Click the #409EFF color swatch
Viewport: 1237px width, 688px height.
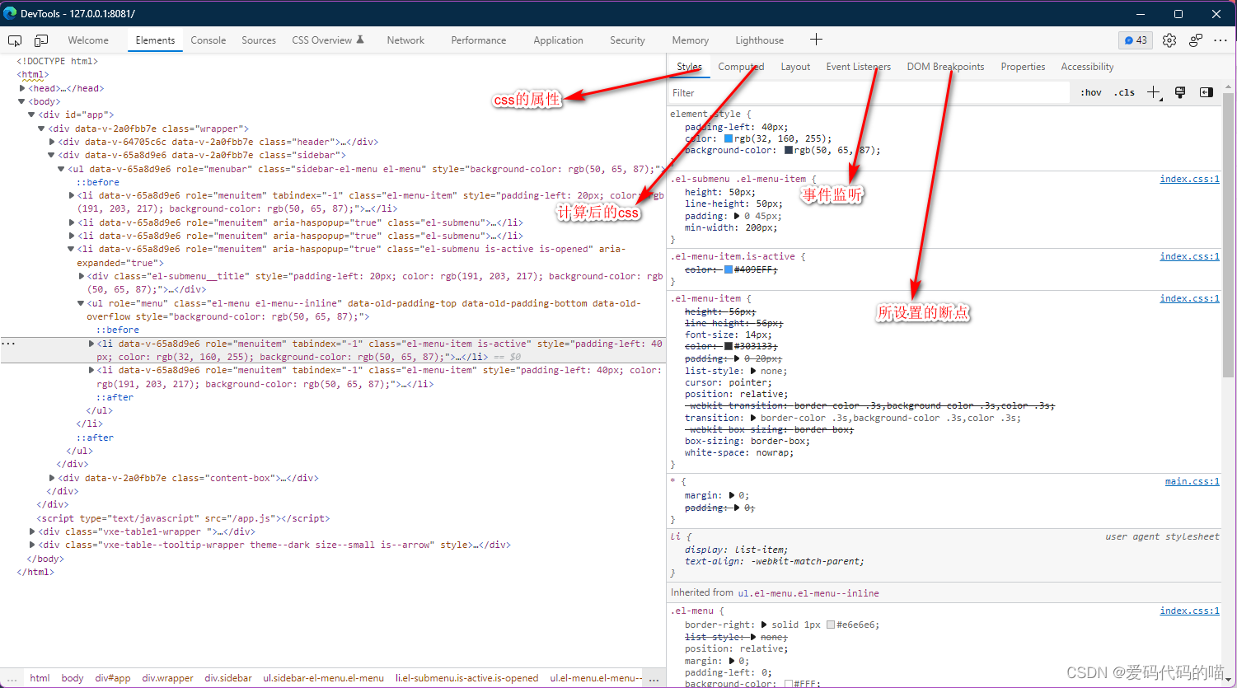[x=729, y=269]
